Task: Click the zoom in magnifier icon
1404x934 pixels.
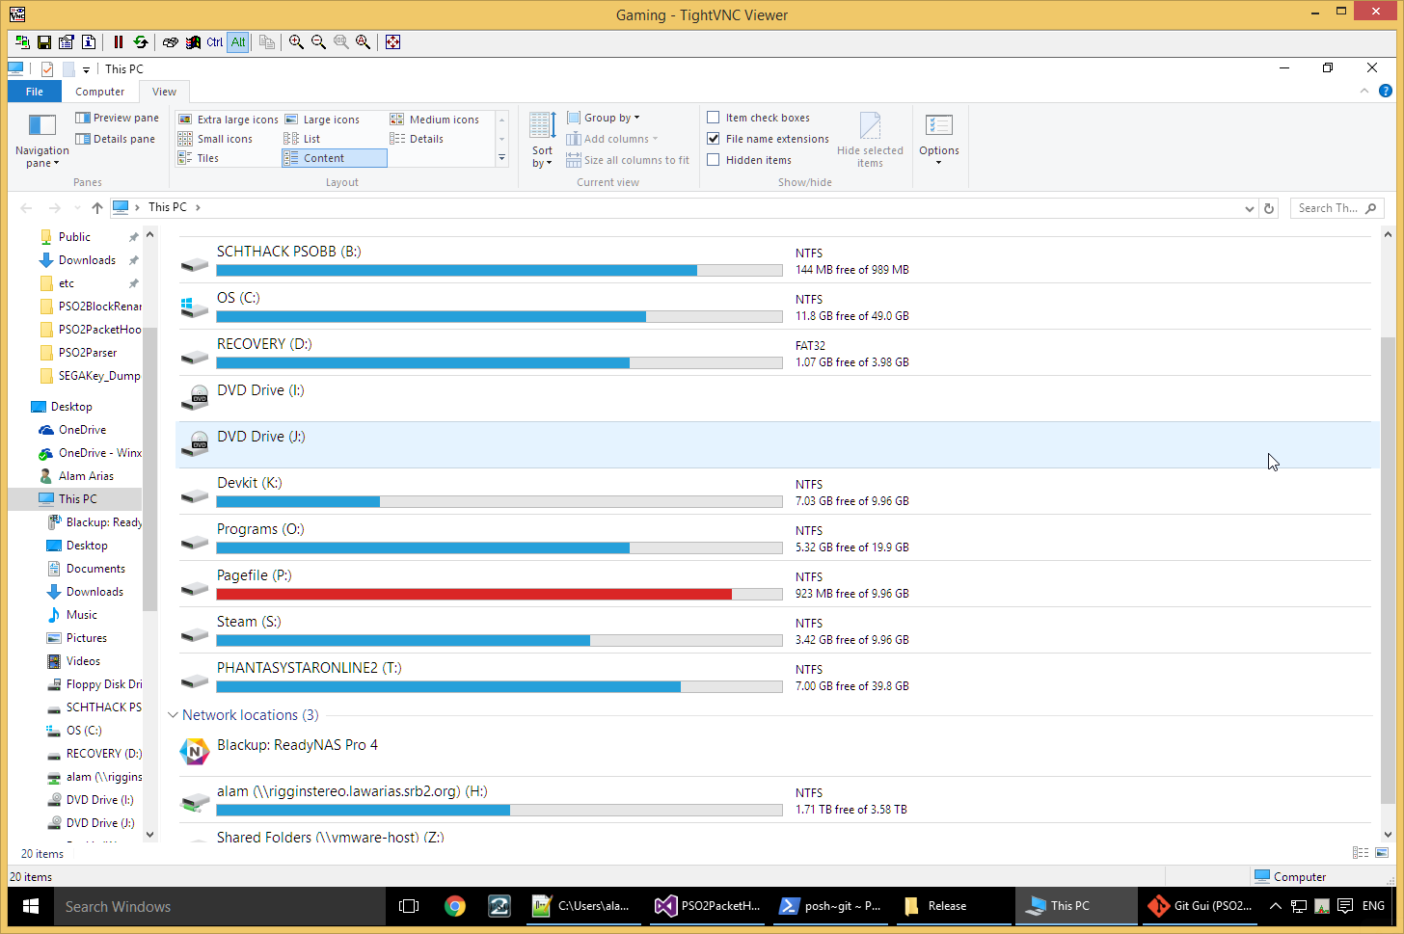Action: 297,41
